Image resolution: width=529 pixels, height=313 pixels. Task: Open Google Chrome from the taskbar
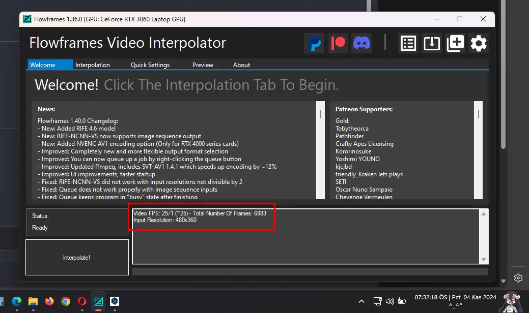click(66, 301)
